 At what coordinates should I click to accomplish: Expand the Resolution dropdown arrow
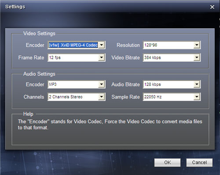(197, 45)
